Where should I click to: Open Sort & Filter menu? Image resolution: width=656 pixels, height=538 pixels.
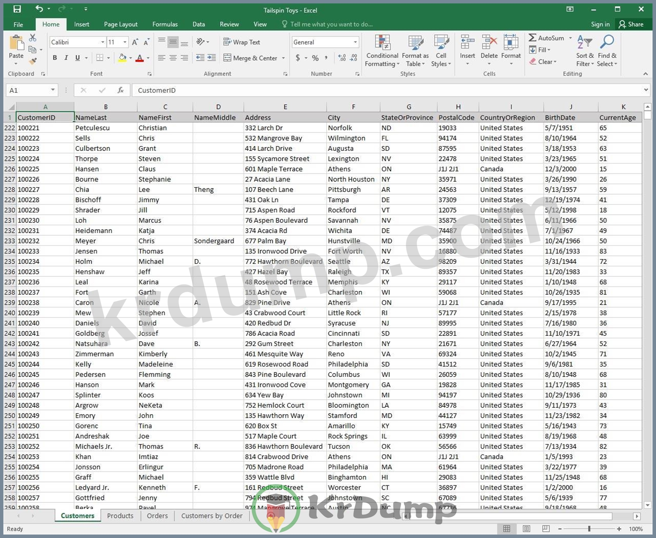[585, 51]
